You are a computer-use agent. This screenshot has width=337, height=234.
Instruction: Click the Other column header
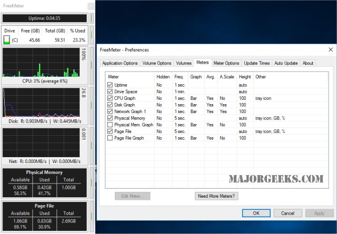(x=291, y=77)
